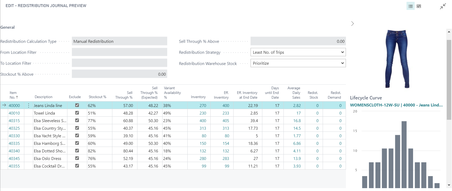Image resolution: width=452 pixels, height=191 pixels.
Task: Open Redistribution Warehouse Stock dropdown
Action: coord(298,63)
